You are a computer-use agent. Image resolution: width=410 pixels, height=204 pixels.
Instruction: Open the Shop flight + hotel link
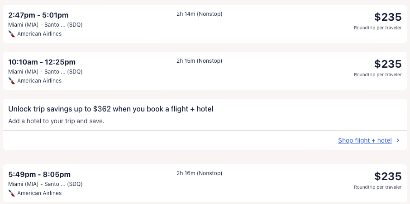[x=365, y=140]
